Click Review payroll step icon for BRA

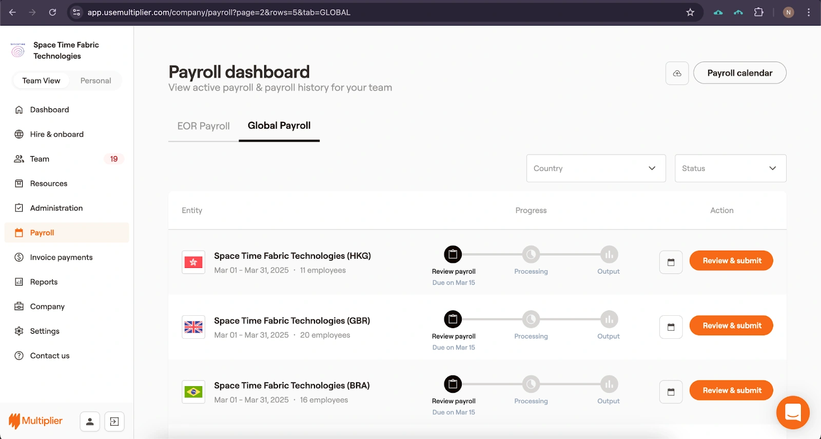pyautogui.click(x=453, y=384)
